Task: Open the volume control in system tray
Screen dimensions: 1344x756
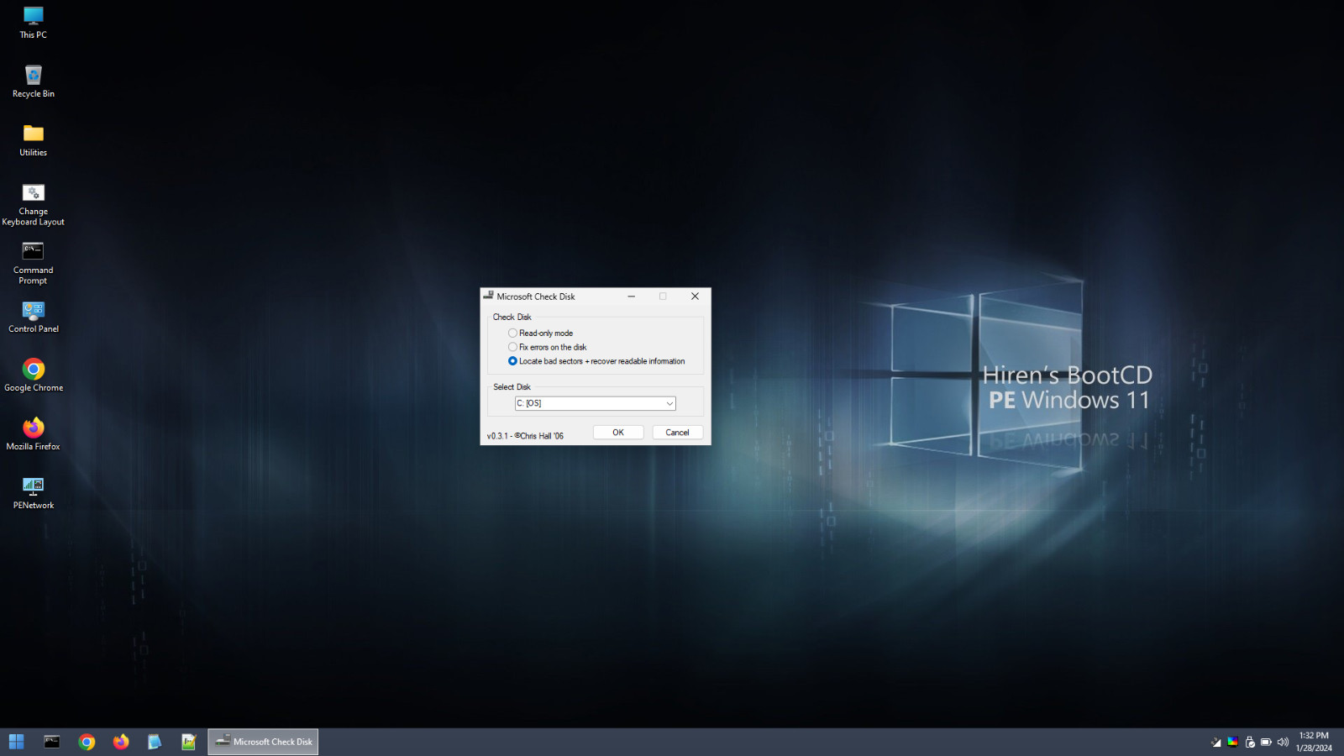Action: point(1283,742)
